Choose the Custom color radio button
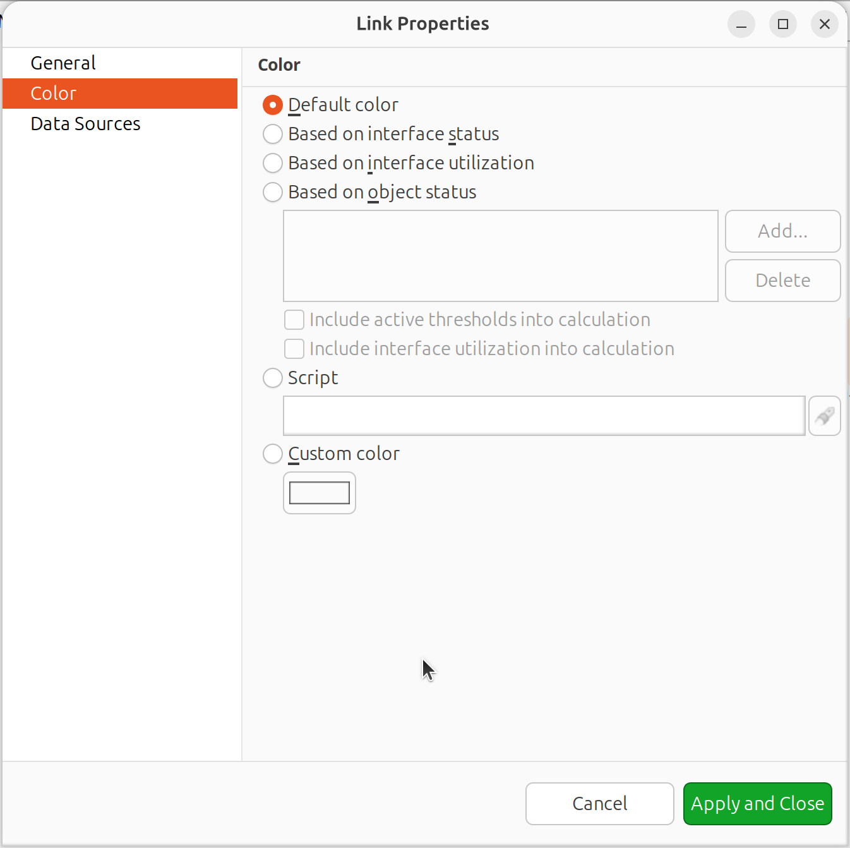Viewport: 850px width, 848px height. coord(273,454)
